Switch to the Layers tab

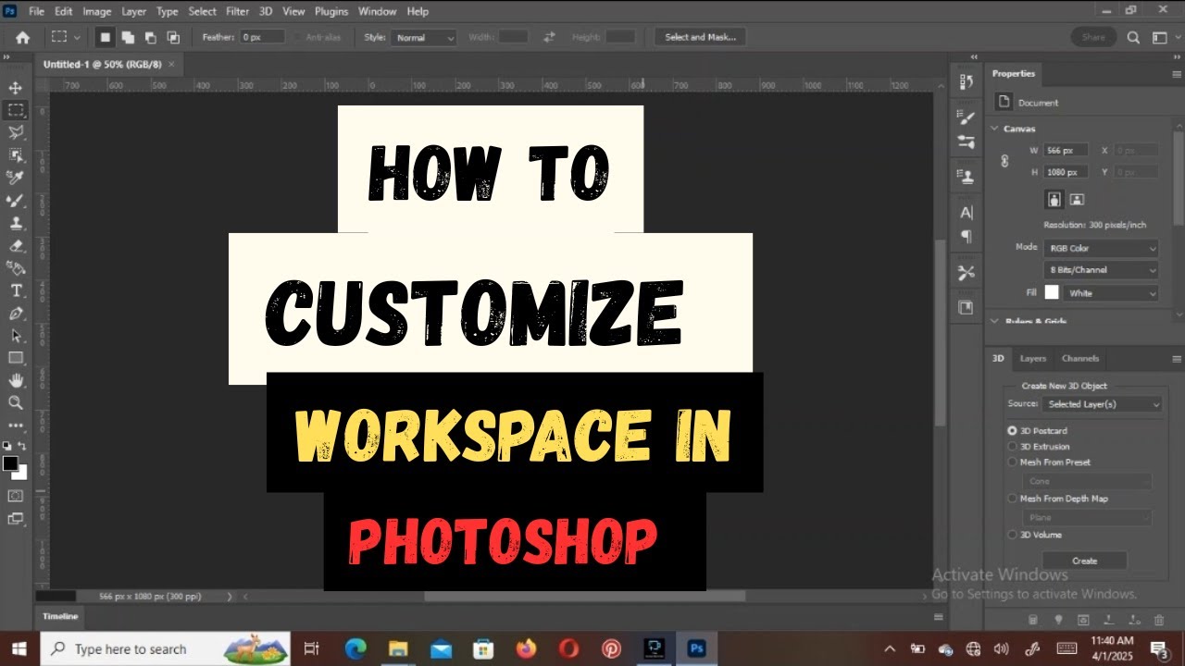(1032, 359)
